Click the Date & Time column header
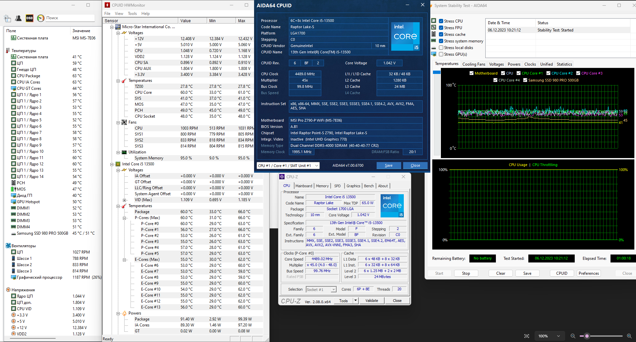This screenshot has width=636, height=342. (x=510, y=23)
